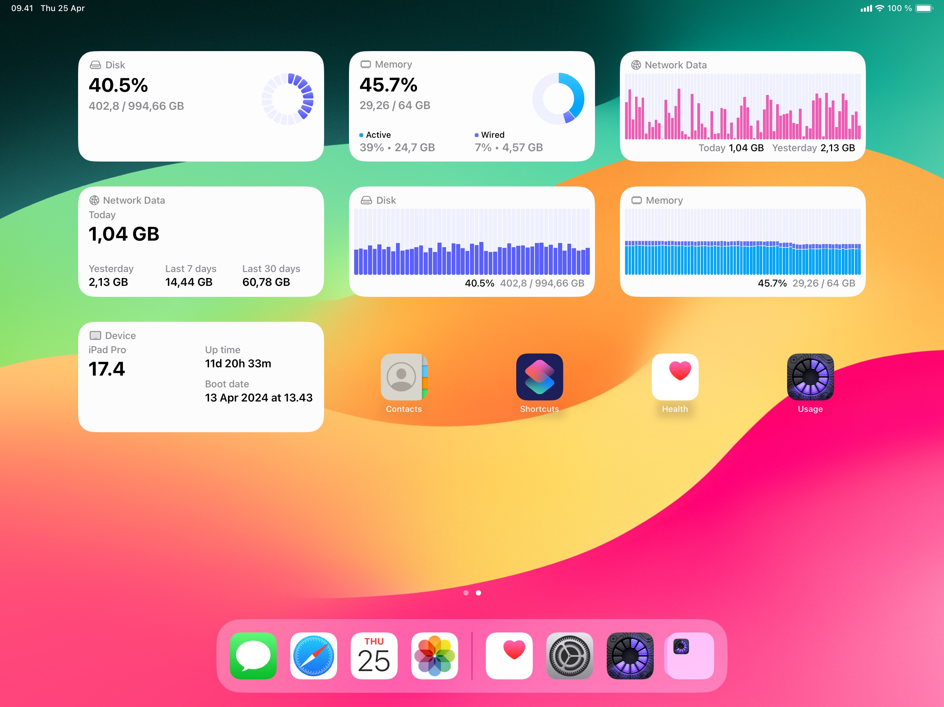Tap the Memory donut chart
The height and width of the screenshot is (707, 944).
[558, 98]
